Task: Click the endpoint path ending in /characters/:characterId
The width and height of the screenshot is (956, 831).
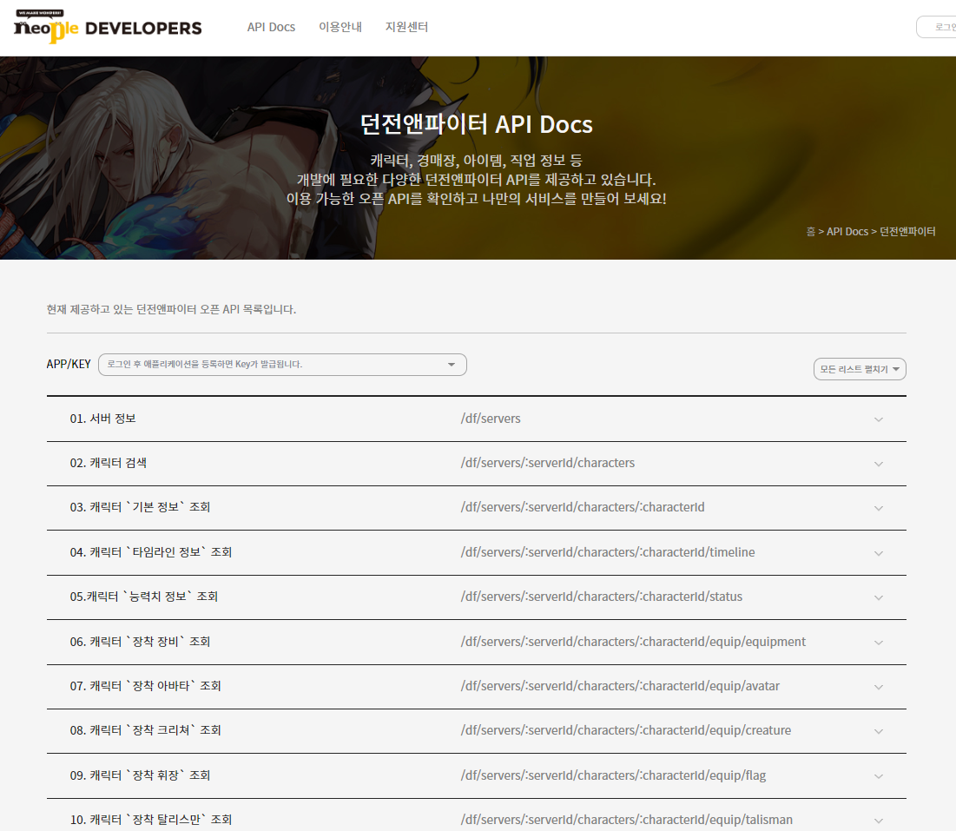Action: (583, 507)
